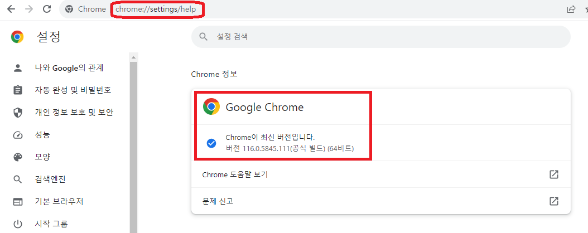Click the external link icon for 문제 신고
Viewport: 588px width, 233px height.
click(x=554, y=201)
